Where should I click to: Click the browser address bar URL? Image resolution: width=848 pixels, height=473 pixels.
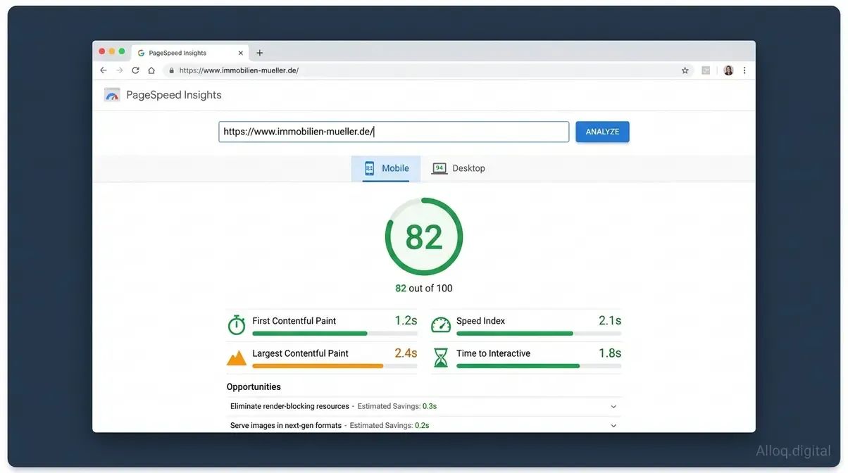click(x=239, y=70)
